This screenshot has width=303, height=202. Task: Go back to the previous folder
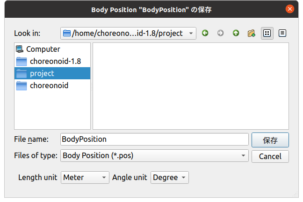[205, 33]
